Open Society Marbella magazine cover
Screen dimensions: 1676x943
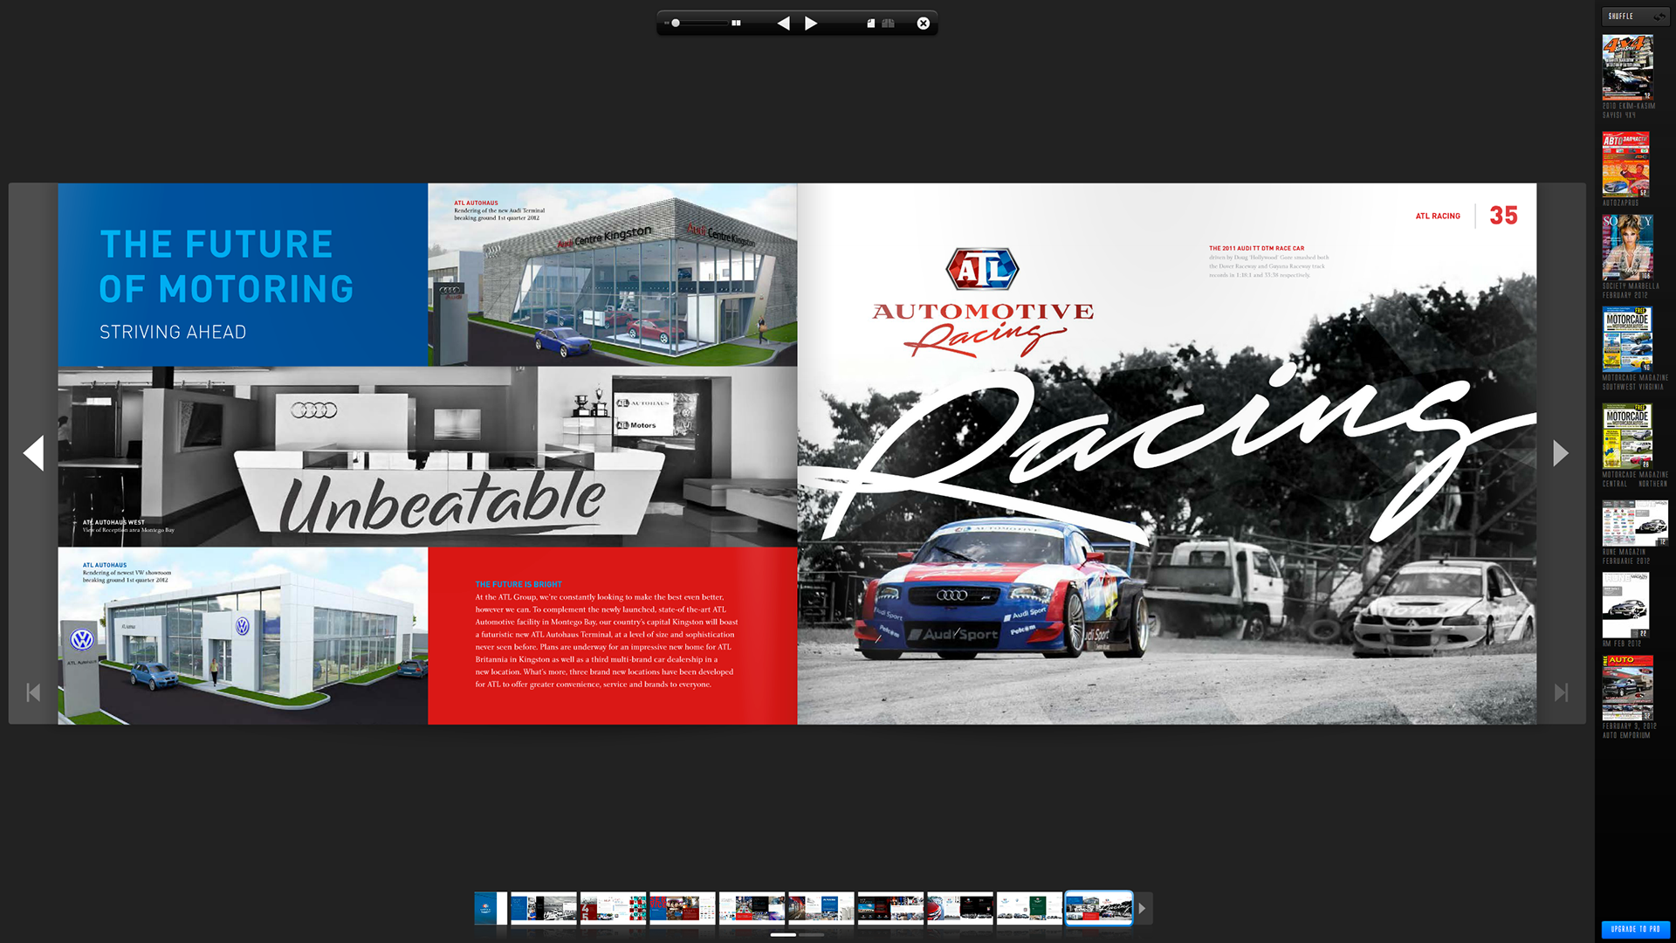(1627, 247)
